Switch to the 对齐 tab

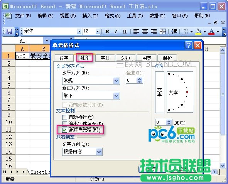[x=84, y=58]
